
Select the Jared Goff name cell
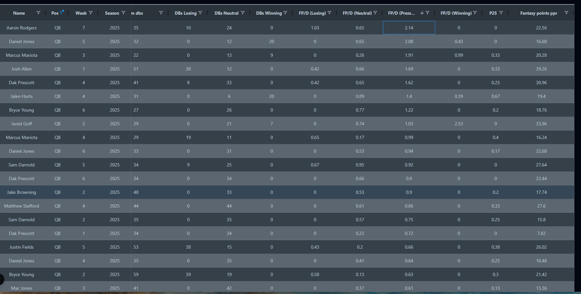[21, 123]
